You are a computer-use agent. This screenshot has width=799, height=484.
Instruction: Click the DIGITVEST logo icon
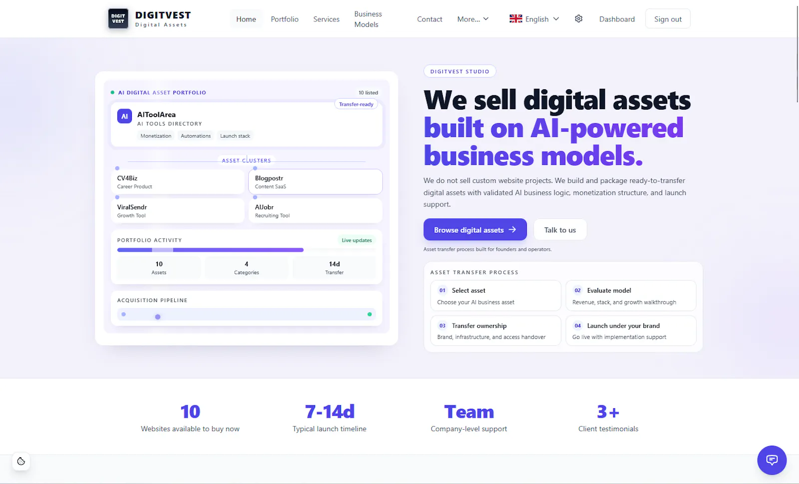[118, 19]
